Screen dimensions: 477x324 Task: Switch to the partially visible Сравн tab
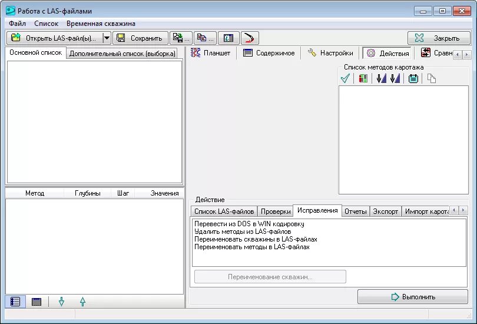436,53
